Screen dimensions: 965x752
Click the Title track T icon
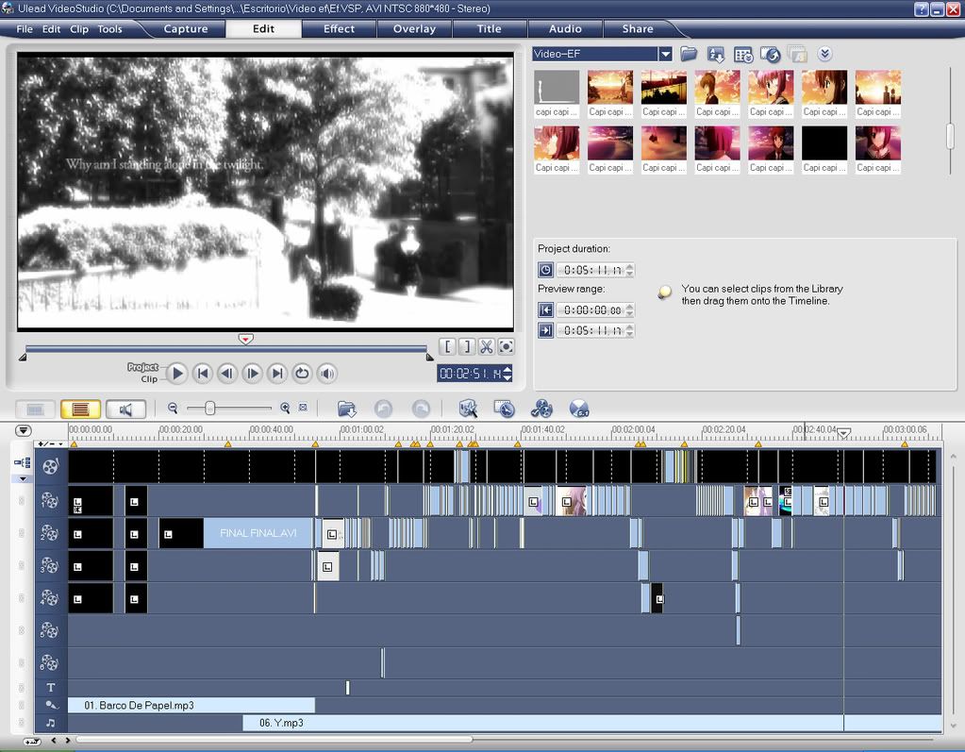coord(51,688)
